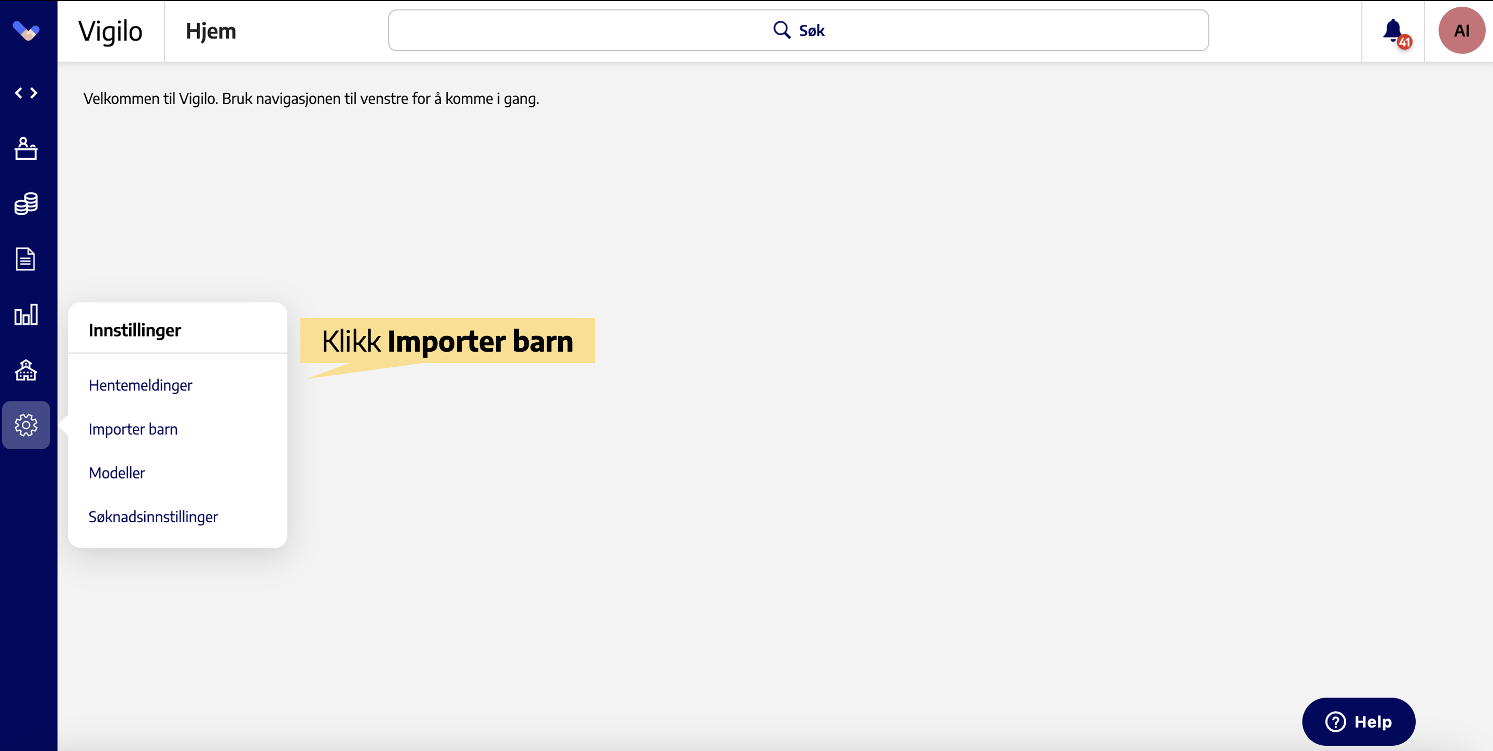1493x751 pixels.
Task: Click the Innstillinger popup header
Action: [x=134, y=330]
